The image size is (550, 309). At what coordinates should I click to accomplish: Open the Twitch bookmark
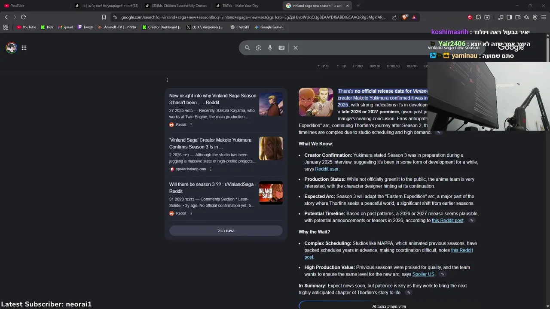tap(86, 27)
